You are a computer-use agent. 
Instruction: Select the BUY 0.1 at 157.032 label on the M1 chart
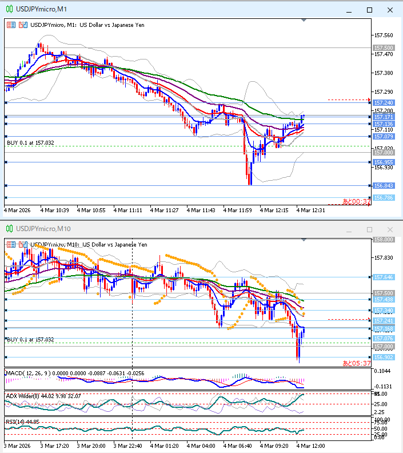(30, 142)
